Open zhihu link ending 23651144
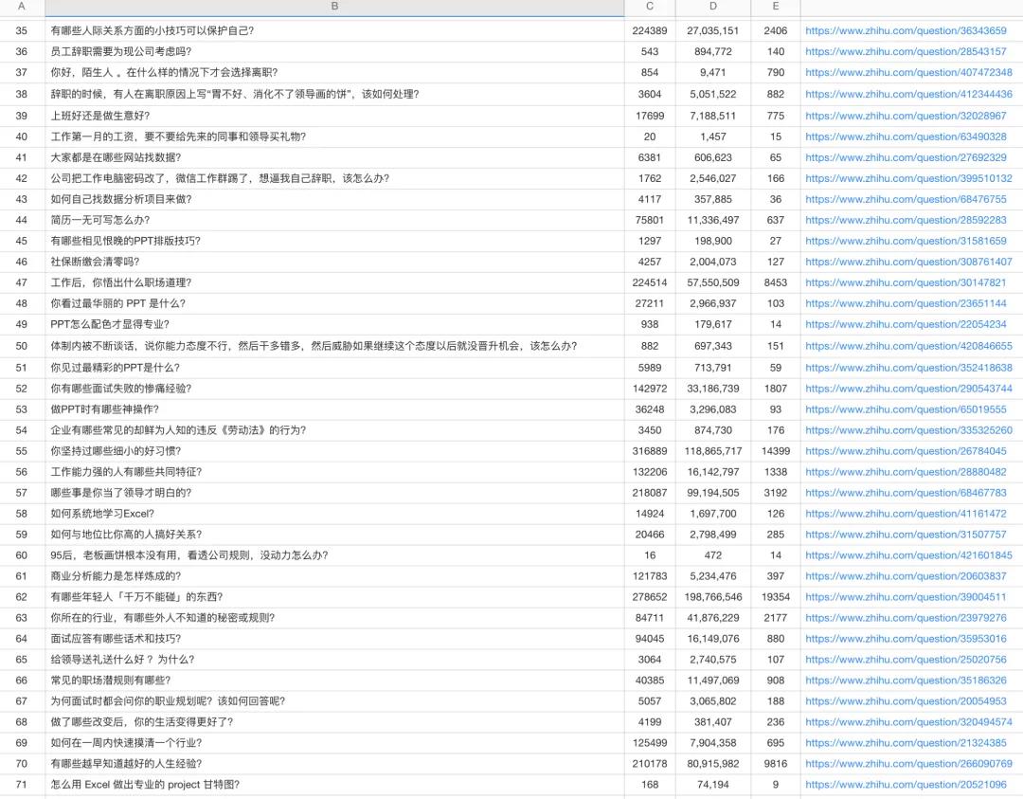Viewport: 1023px width, 799px height. (906, 303)
